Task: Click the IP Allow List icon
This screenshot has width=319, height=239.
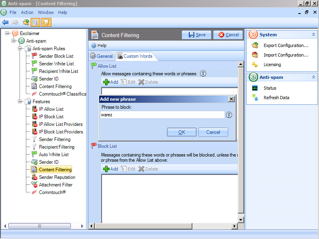Action: [35, 109]
